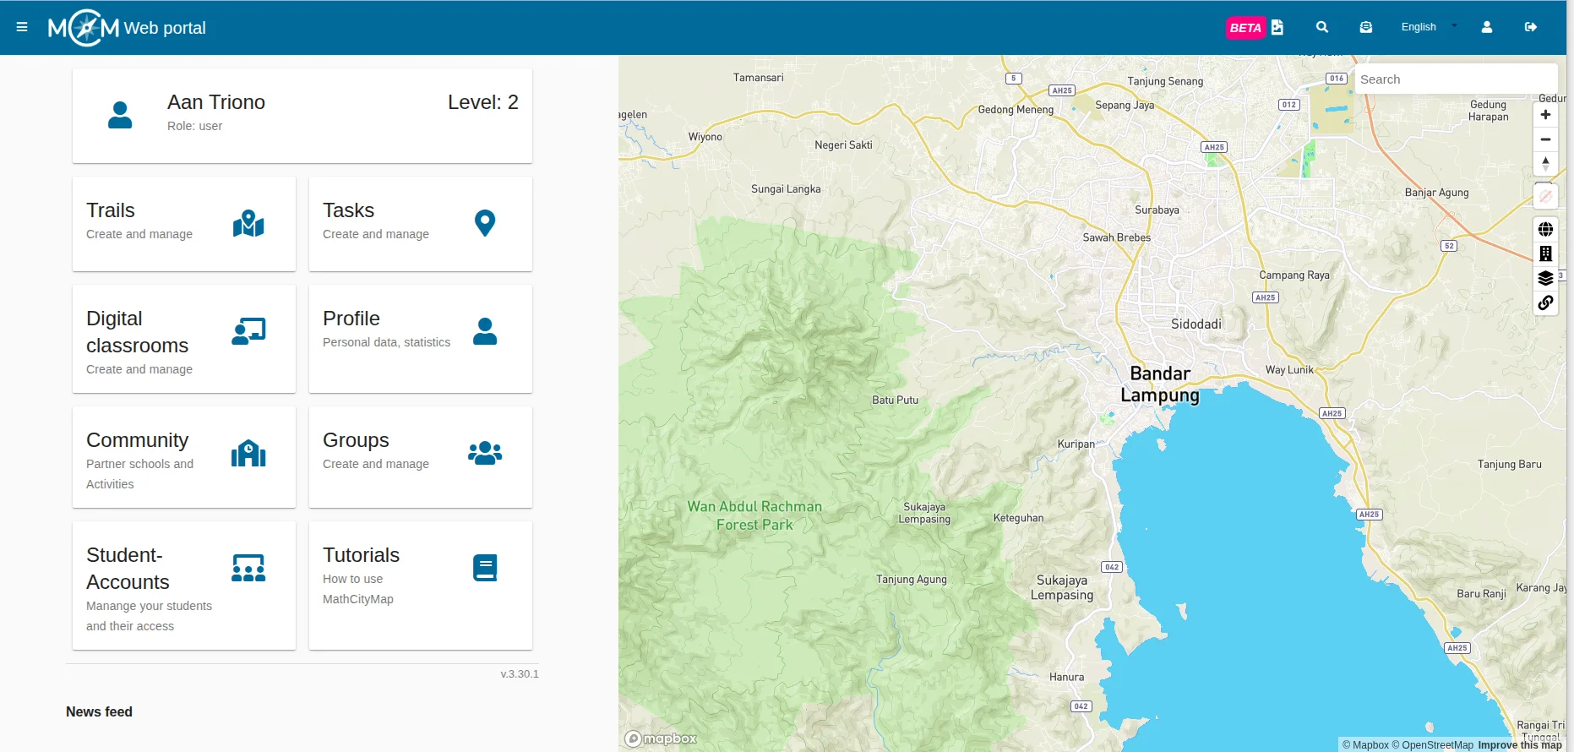Image resolution: width=1574 pixels, height=752 pixels.
Task: Click the crossed-out geolocation button
Action: pos(1545,196)
